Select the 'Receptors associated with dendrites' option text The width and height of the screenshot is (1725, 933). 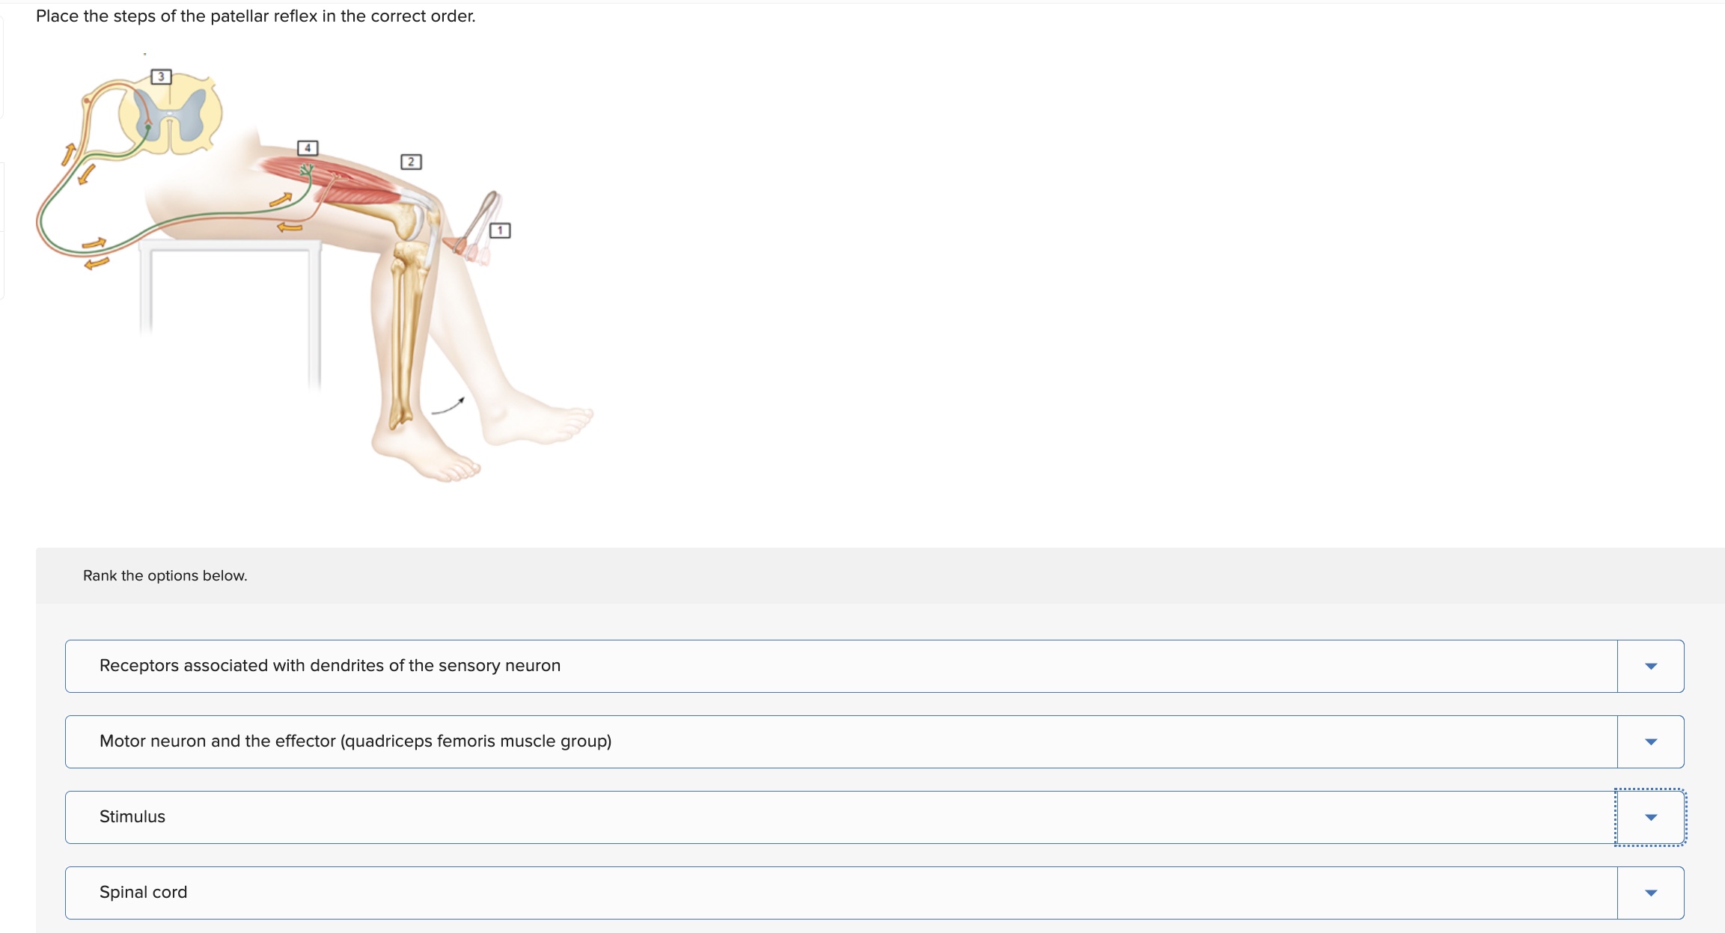click(329, 666)
